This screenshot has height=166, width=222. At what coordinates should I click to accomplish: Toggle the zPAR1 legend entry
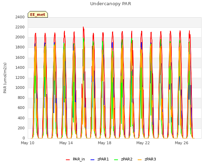pos(100,159)
